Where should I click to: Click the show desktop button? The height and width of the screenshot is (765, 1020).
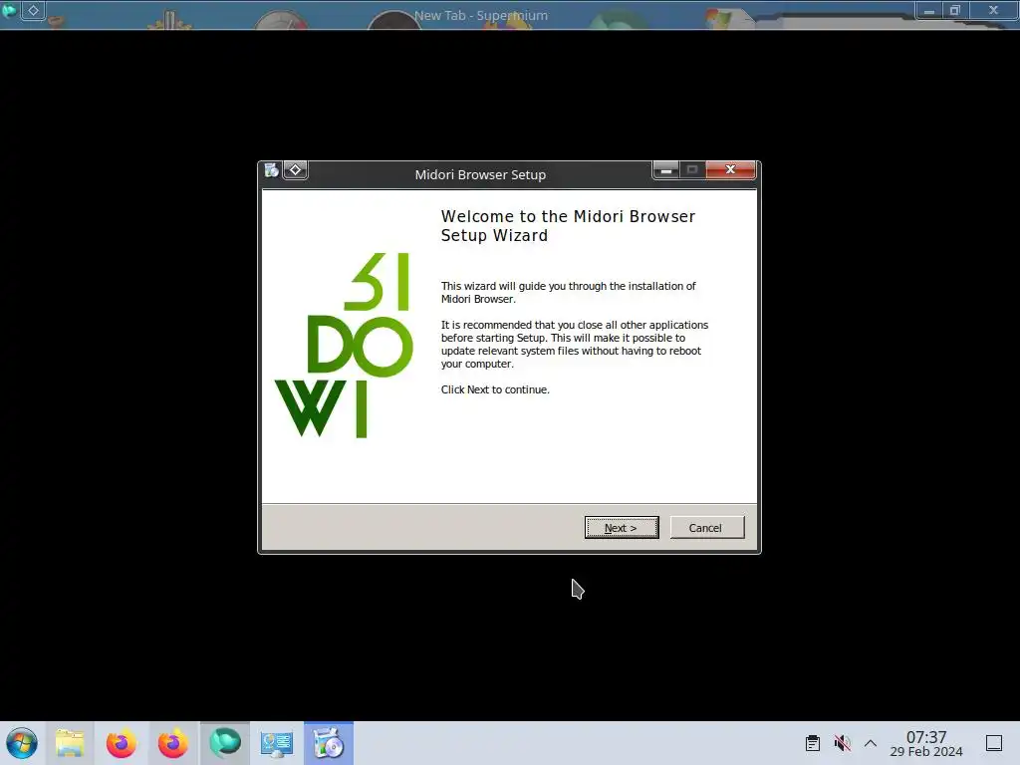coord(994,743)
